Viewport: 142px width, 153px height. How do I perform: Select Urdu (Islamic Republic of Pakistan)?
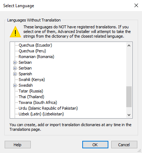48,108
